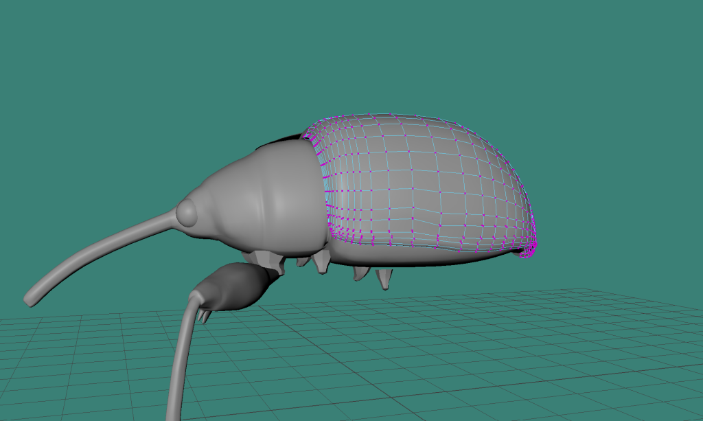The height and width of the screenshot is (421, 703).
Task: Click the small claw beside the leg joint
Action: pyautogui.click(x=204, y=315)
